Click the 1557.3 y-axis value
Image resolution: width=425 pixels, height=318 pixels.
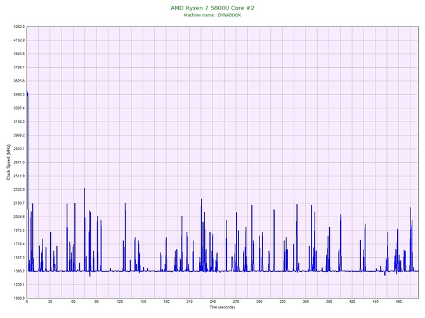(x=19, y=257)
